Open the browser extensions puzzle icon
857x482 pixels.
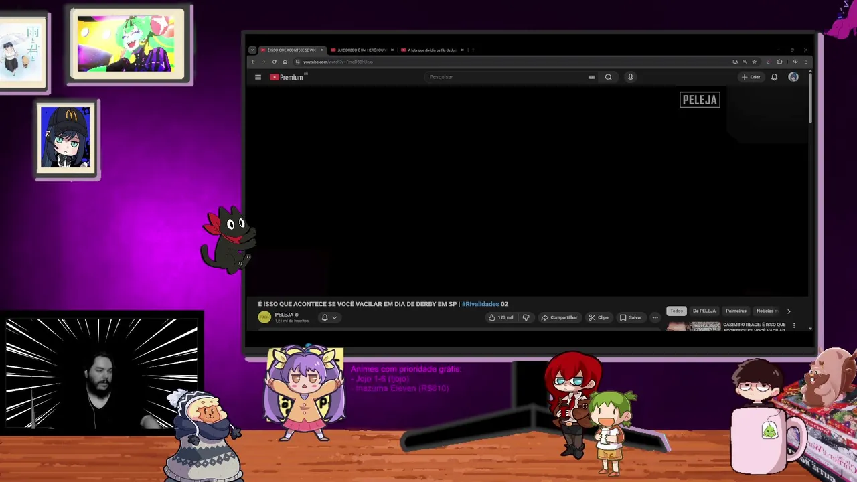779,62
